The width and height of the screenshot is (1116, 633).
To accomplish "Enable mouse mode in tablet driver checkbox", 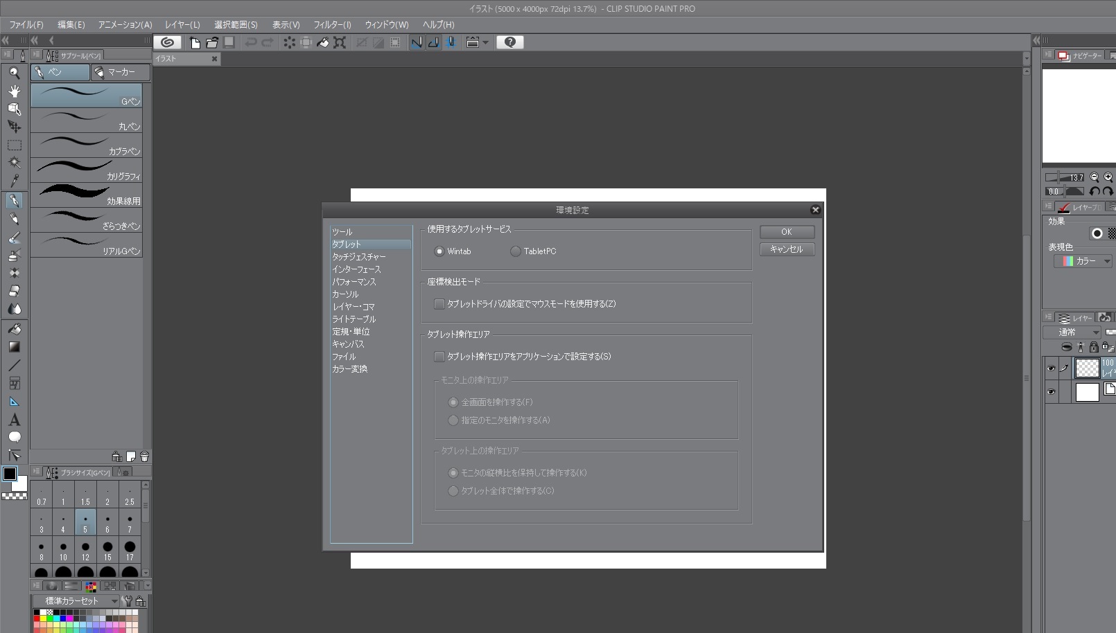I will [439, 304].
